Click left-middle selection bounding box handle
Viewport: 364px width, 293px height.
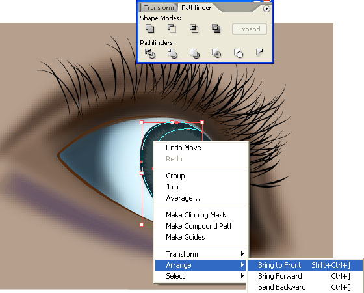coord(142,173)
